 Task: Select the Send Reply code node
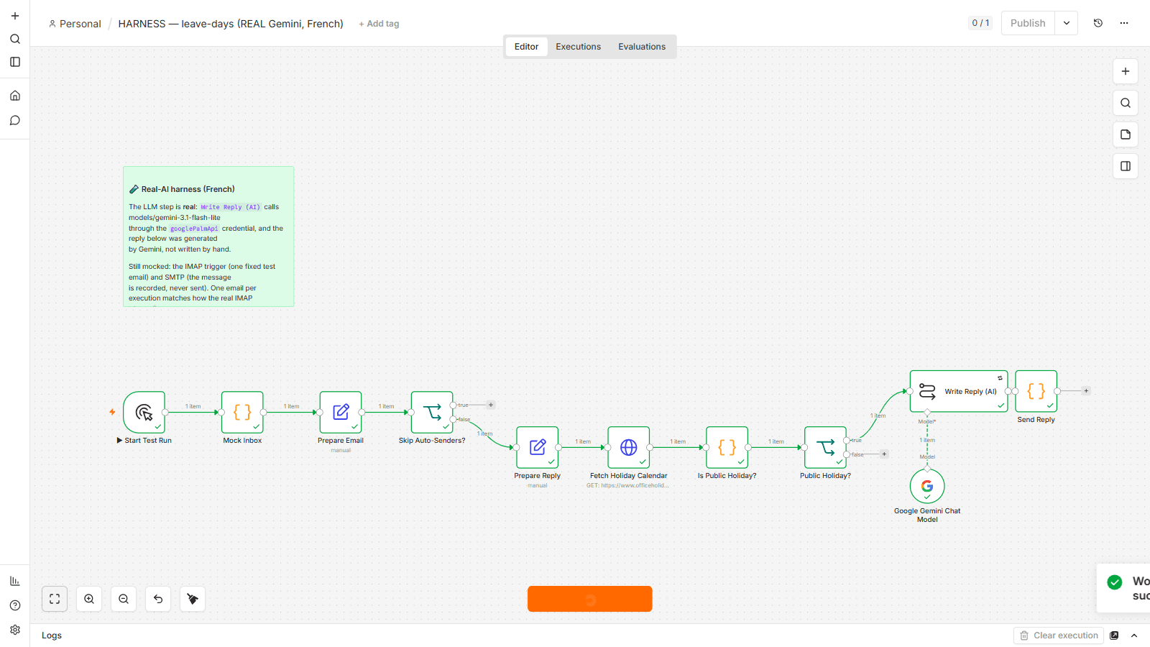(x=1036, y=391)
